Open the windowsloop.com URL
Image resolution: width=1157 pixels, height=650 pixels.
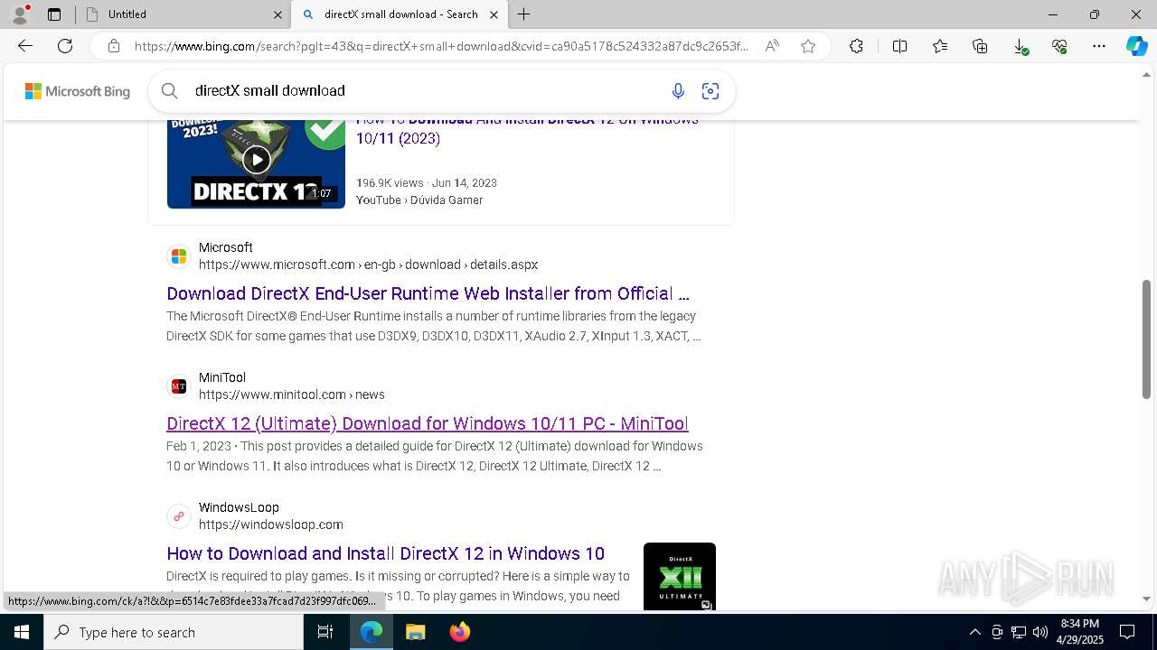click(x=271, y=525)
